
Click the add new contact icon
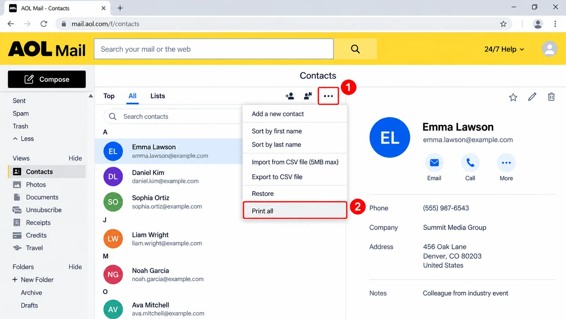coord(289,96)
